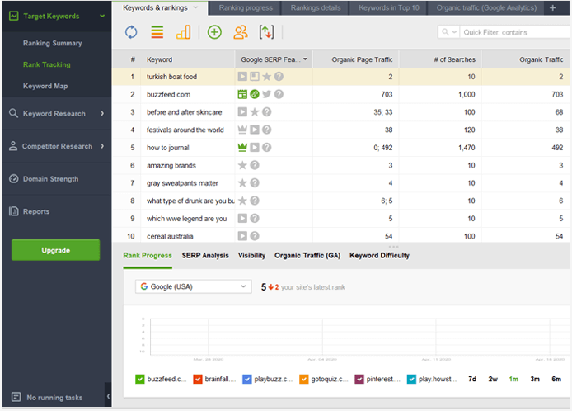Click the Domain Strength gauge icon
The width and height of the screenshot is (572, 411).
click(13, 178)
